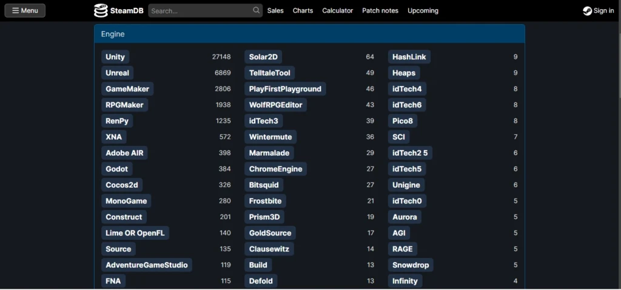Select the Aurora engine tag

[x=404, y=217]
